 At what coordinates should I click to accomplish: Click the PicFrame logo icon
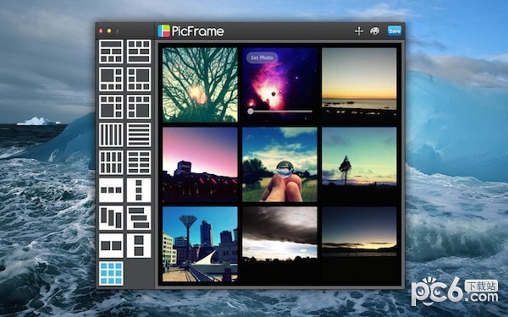[x=163, y=31]
